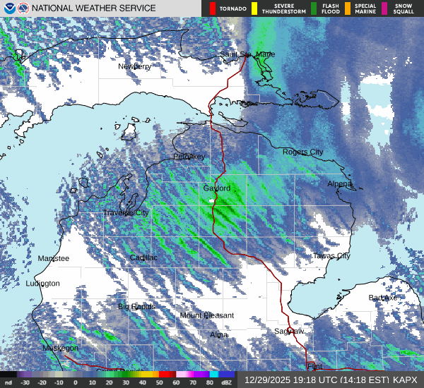Click the KAPX radar station identifier
Viewport: 424px width, 388px height.
click(x=406, y=379)
